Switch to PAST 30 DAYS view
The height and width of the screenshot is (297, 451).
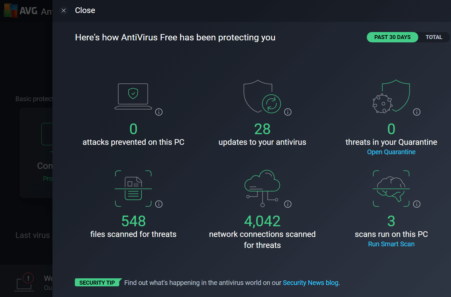coord(392,37)
